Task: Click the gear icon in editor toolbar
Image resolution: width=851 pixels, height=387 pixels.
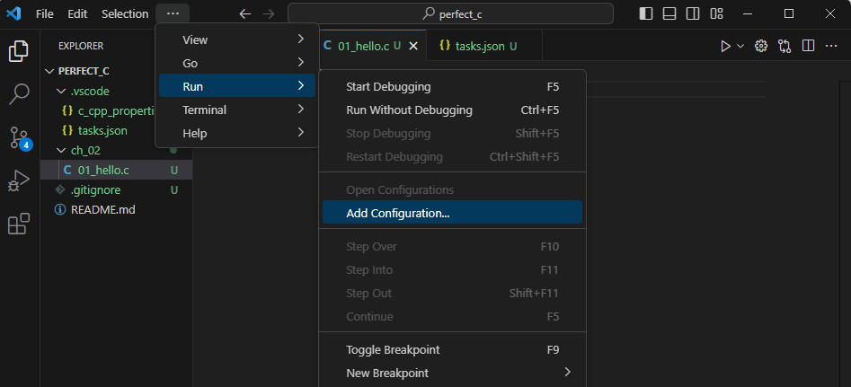Action: pos(761,46)
